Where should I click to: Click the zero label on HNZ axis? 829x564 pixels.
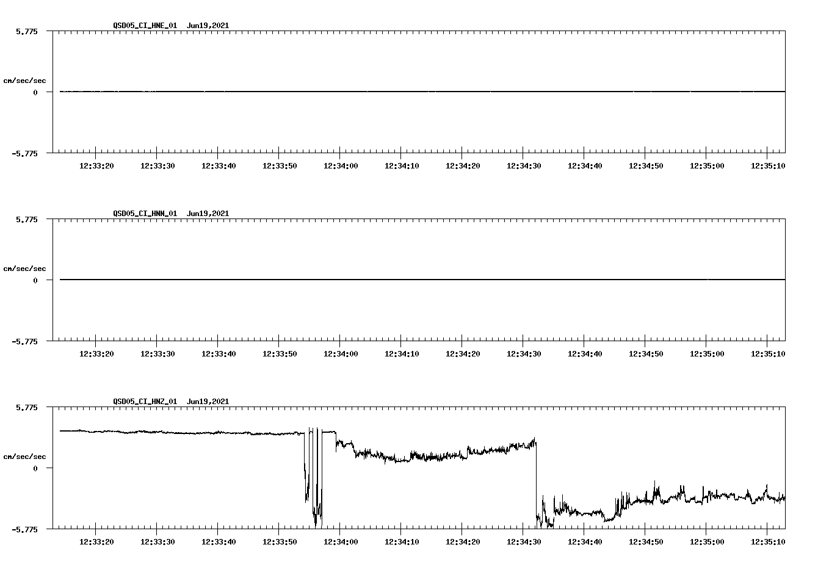(x=35, y=468)
